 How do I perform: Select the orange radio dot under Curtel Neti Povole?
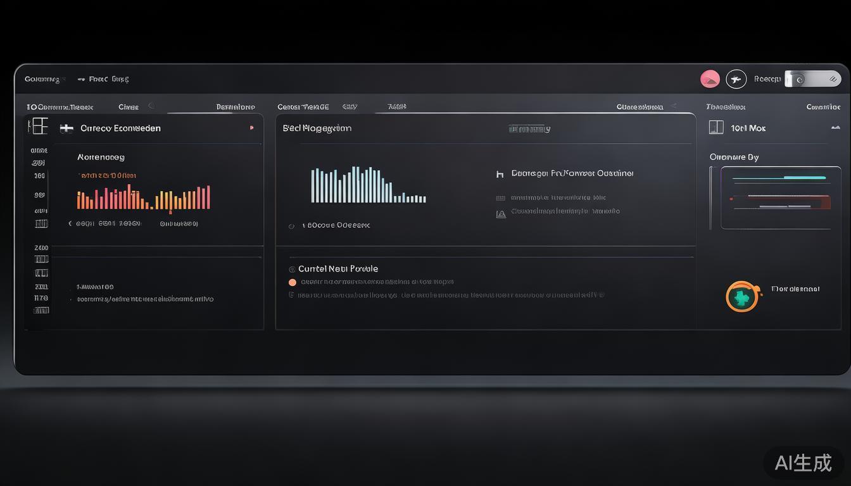292,283
